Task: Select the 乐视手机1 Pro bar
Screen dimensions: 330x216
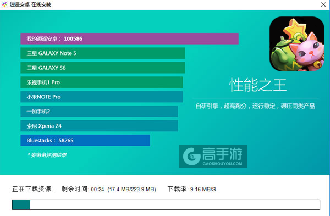Action: (102, 82)
